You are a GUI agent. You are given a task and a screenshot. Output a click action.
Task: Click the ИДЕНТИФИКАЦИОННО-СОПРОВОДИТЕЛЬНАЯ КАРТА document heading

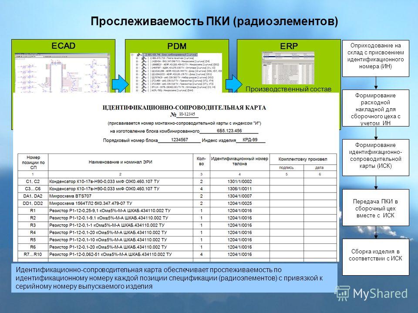coord(184,108)
